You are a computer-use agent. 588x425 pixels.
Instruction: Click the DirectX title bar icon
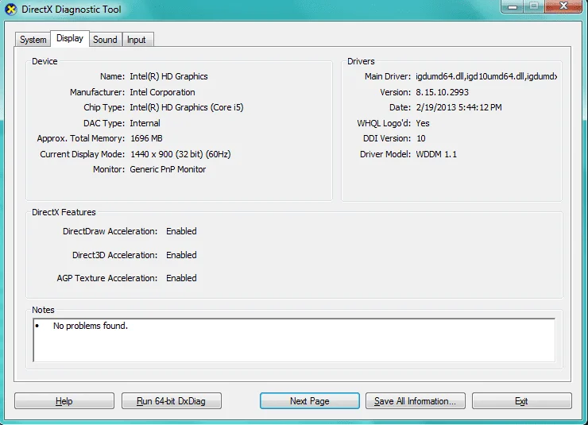11,10
